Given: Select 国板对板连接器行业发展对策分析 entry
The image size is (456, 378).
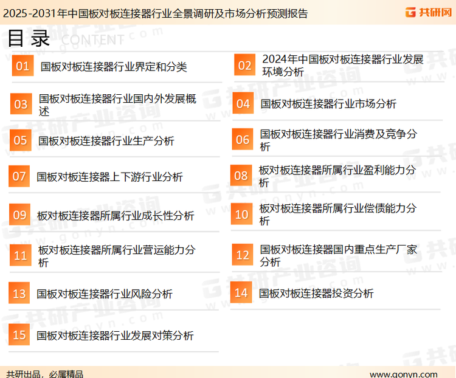Looking at the screenshot, I should coord(115,335).
